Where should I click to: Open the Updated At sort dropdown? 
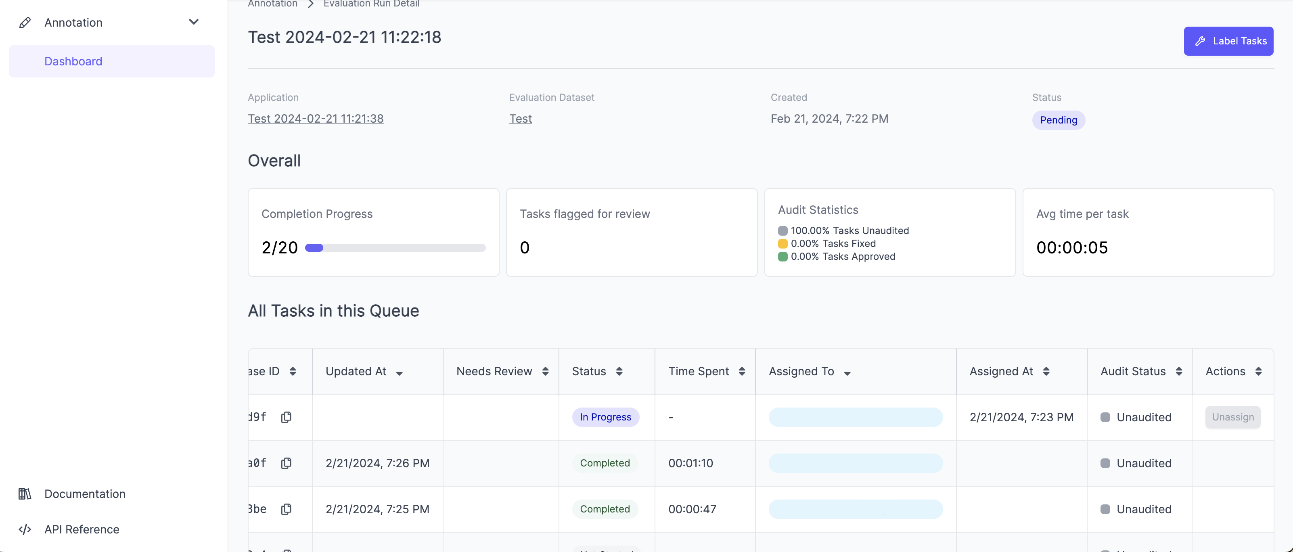pyautogui.click(x=400, y=373)
